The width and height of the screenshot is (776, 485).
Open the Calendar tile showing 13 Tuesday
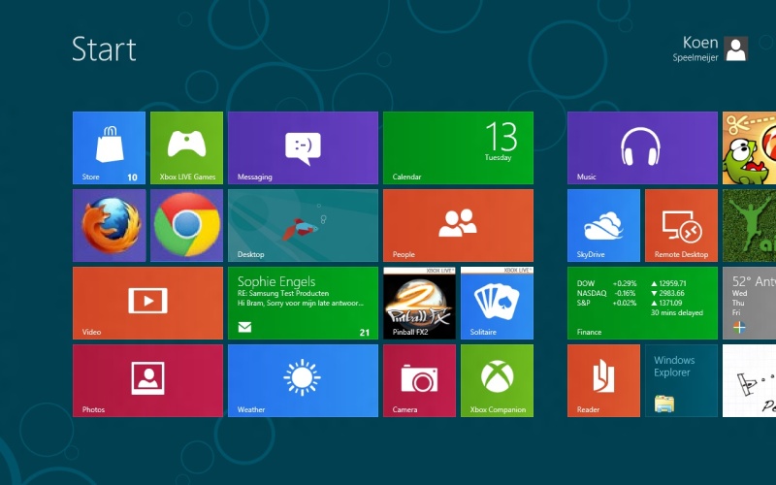458,147
